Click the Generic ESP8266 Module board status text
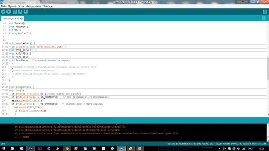 (x=217, y=144)
